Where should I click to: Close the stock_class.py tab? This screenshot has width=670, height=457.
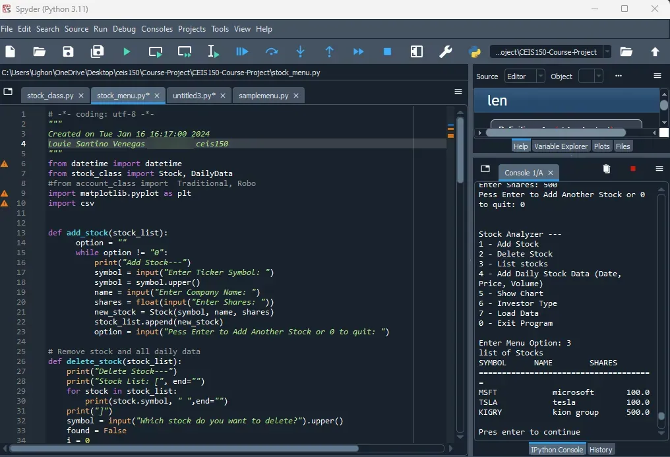[81, 96]
